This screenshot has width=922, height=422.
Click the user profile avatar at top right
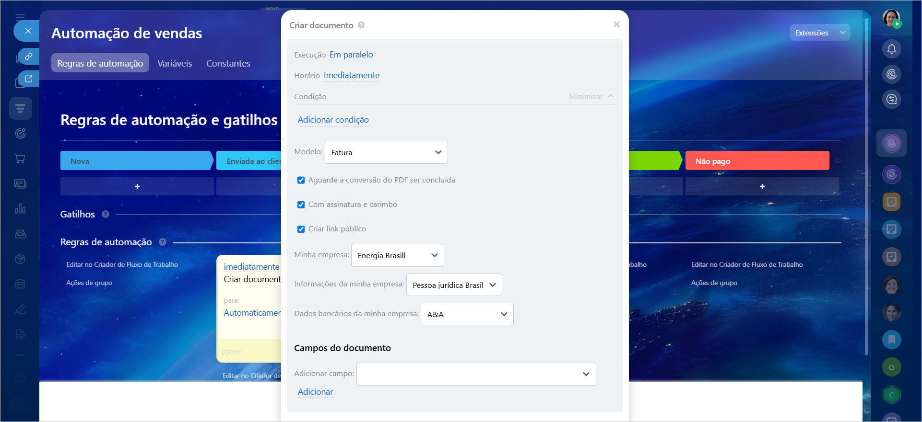click(891, 18)
